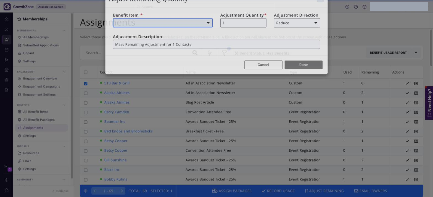433x197 pixels.
Task: Go to next page arrow
Action: 122,191
